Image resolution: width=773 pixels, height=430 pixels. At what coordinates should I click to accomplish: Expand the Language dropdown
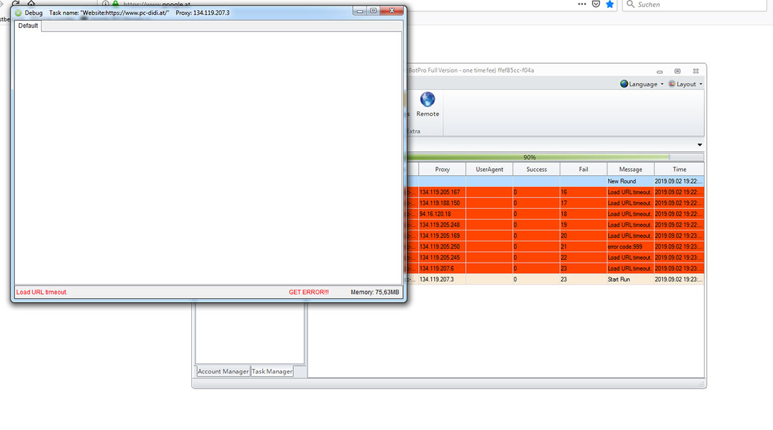(644, 84)
